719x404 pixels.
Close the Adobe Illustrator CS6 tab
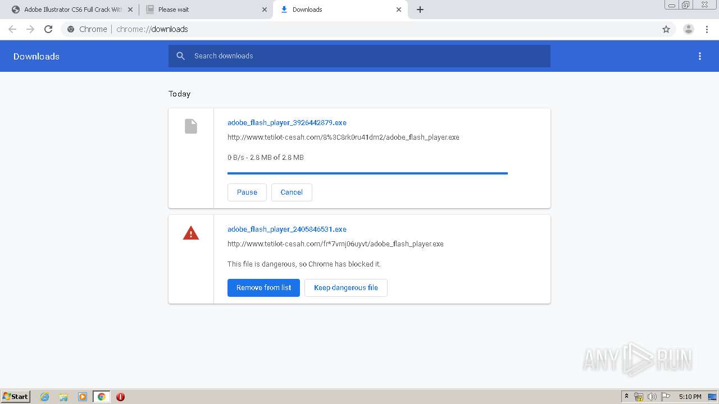click(x=130, y=10)
